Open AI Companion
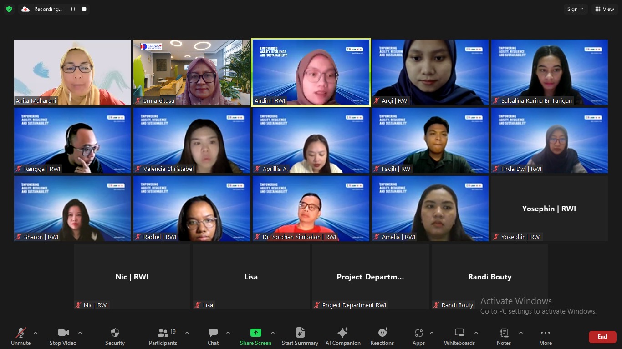622x349 pixels. [343, 336]
